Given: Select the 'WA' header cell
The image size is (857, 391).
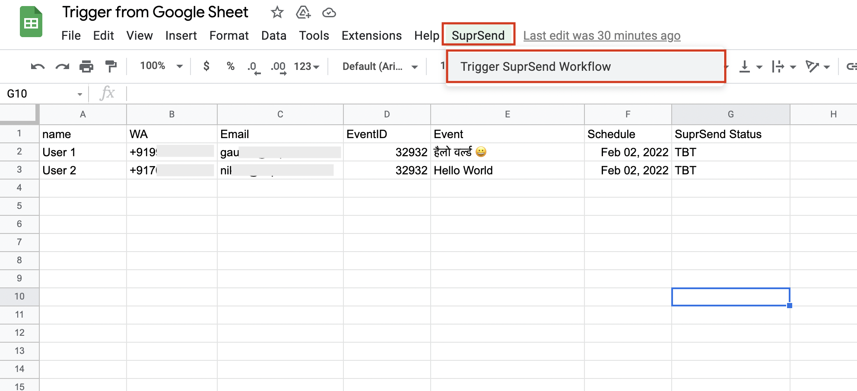Looking at the screenshot, I should coord(172,134).
